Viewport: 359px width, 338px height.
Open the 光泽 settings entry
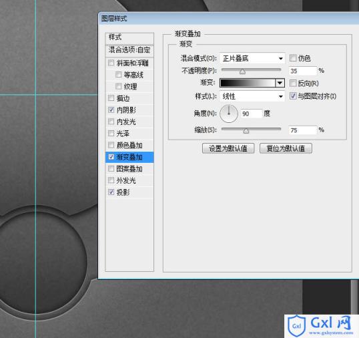click(123, 134)
